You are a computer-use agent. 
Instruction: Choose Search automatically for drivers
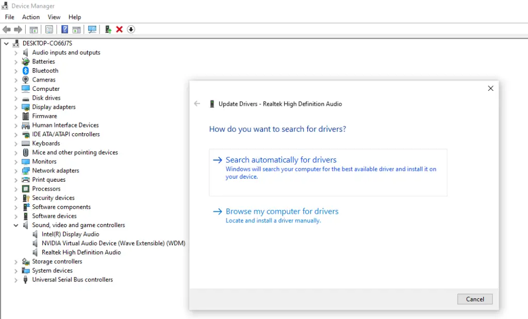pos(328,172)
